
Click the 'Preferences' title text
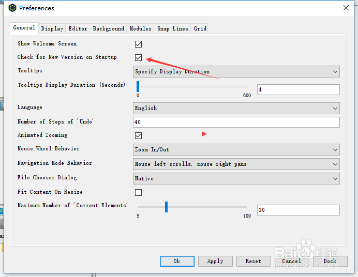pyautogui.click(x=37, y=8)
